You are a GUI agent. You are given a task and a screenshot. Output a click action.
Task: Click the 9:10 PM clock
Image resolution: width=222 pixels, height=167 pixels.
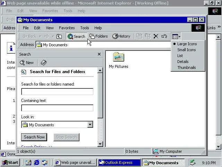209,162
